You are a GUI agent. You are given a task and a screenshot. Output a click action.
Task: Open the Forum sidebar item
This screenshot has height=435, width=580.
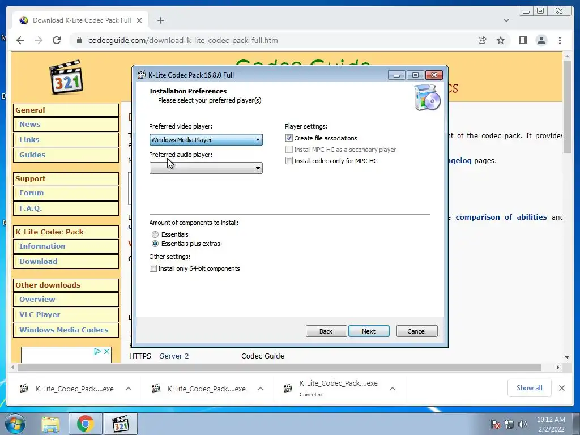tap(66, 193)
